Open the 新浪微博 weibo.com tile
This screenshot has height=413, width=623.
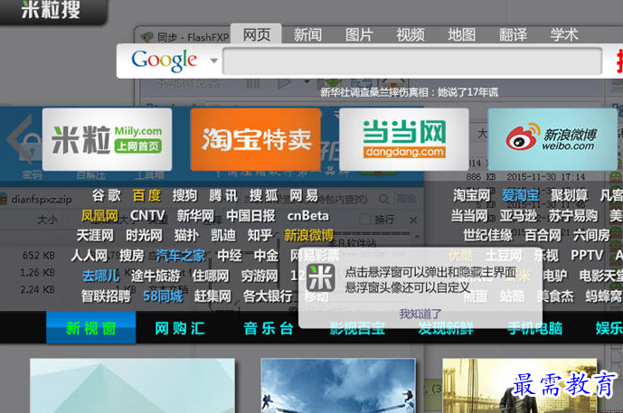pos(552,139)
